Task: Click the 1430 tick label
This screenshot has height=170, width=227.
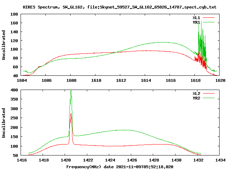Action: click(176, 160)
